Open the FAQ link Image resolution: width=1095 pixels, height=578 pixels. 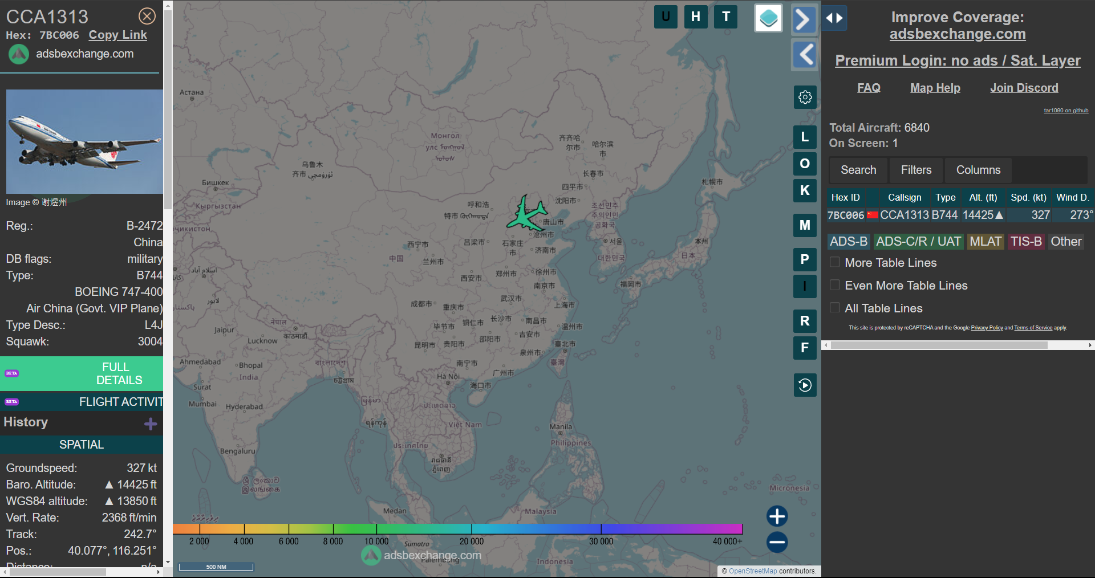(x=869, y=88)
